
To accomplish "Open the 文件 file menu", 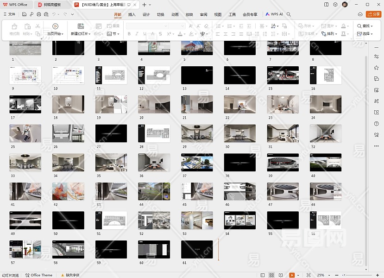I will (x=9, y=14).
